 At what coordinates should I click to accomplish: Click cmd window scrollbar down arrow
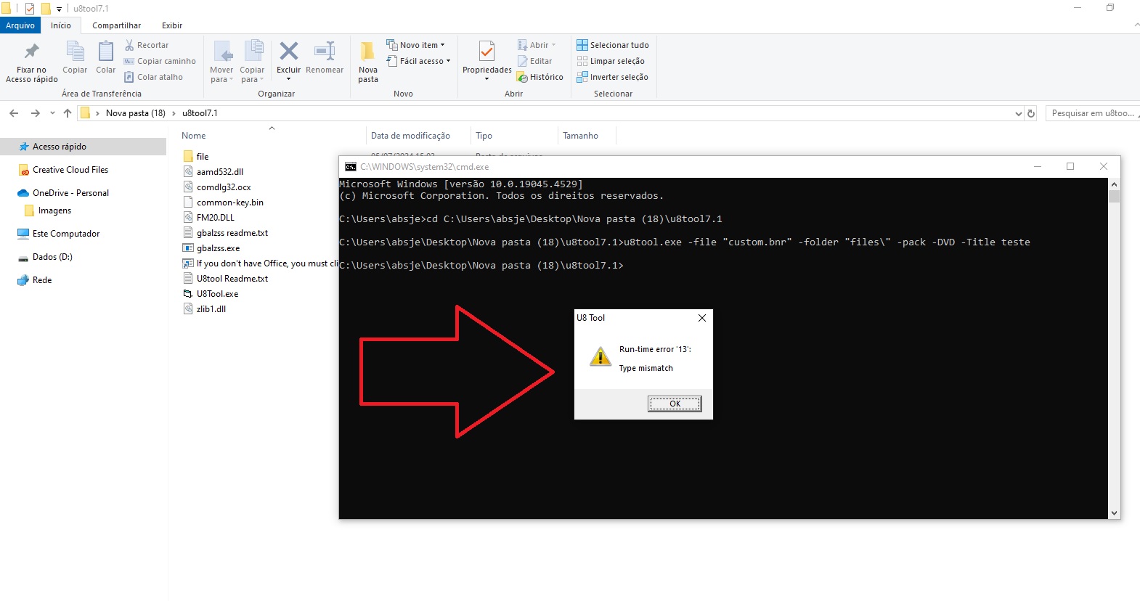coord(1114,512)
